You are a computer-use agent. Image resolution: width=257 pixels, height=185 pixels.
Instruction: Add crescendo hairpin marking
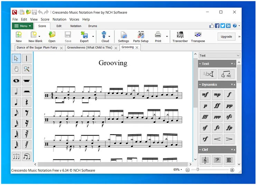point(217,139)
